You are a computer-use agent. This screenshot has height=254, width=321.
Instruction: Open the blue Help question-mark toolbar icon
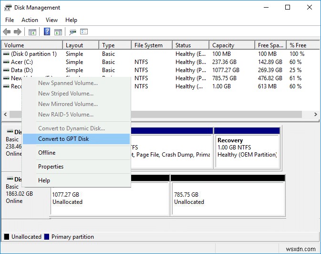point(47,32)
